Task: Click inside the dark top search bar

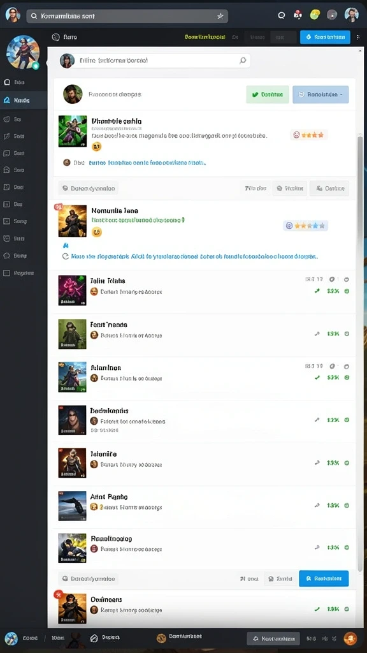Action: tap(127, 16)
